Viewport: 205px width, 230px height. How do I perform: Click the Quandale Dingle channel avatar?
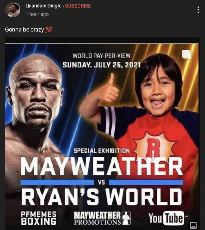[x=13, y=10]
